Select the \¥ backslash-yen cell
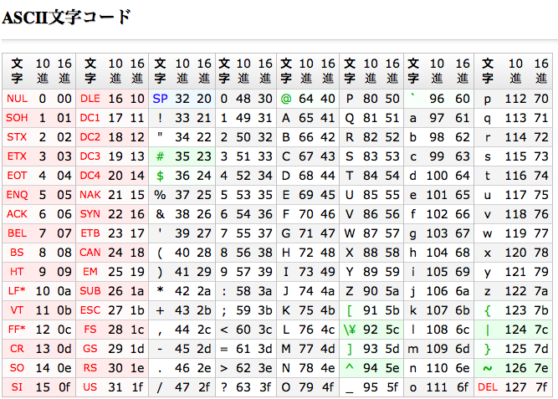Image resolution: width=558 pixels, height=399 pixels. (x=350, y=330)
